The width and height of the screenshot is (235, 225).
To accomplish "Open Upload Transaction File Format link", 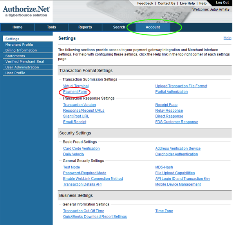I will pos(181,86).
